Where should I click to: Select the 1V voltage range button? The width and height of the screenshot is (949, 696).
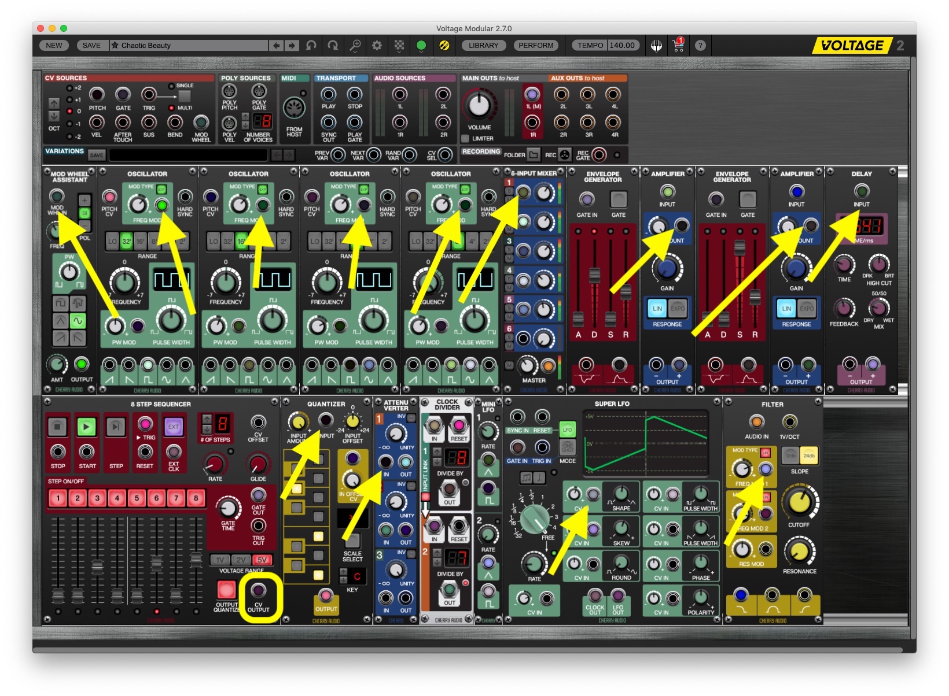[219, 560]
